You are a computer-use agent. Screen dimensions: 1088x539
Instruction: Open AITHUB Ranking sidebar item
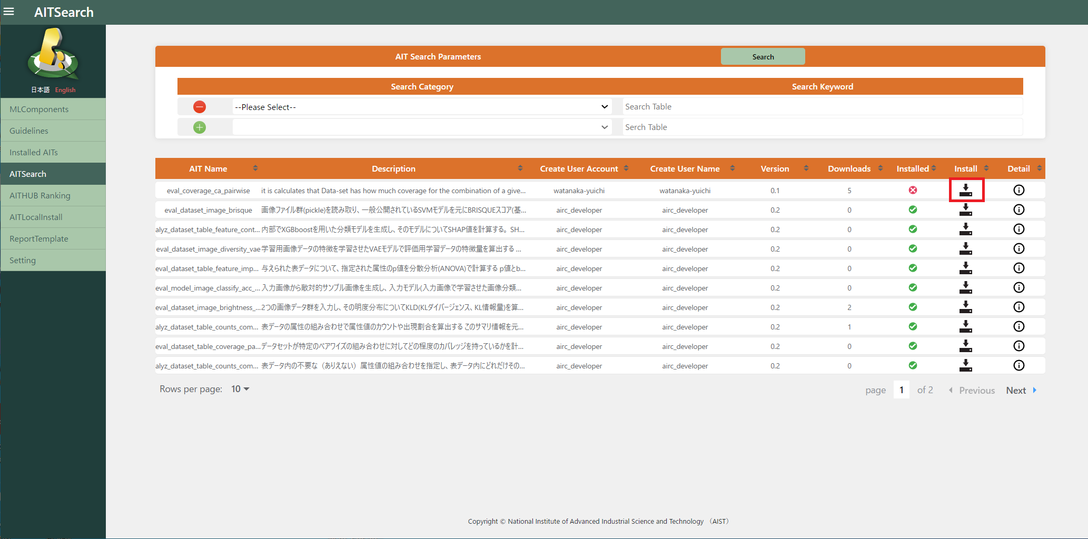coord(40,195)
